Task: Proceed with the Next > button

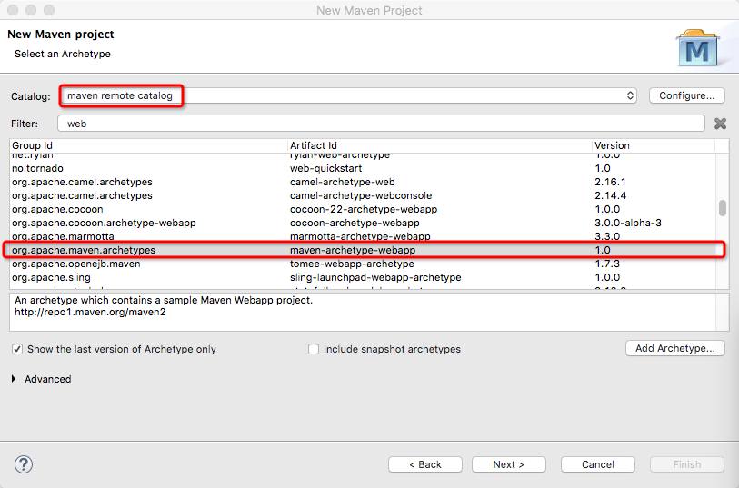Action: point(508,464)
